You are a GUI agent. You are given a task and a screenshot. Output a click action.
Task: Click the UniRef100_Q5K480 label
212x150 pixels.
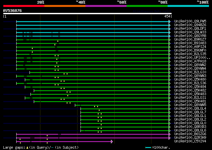pyautogui.click(x=190, y=79)
